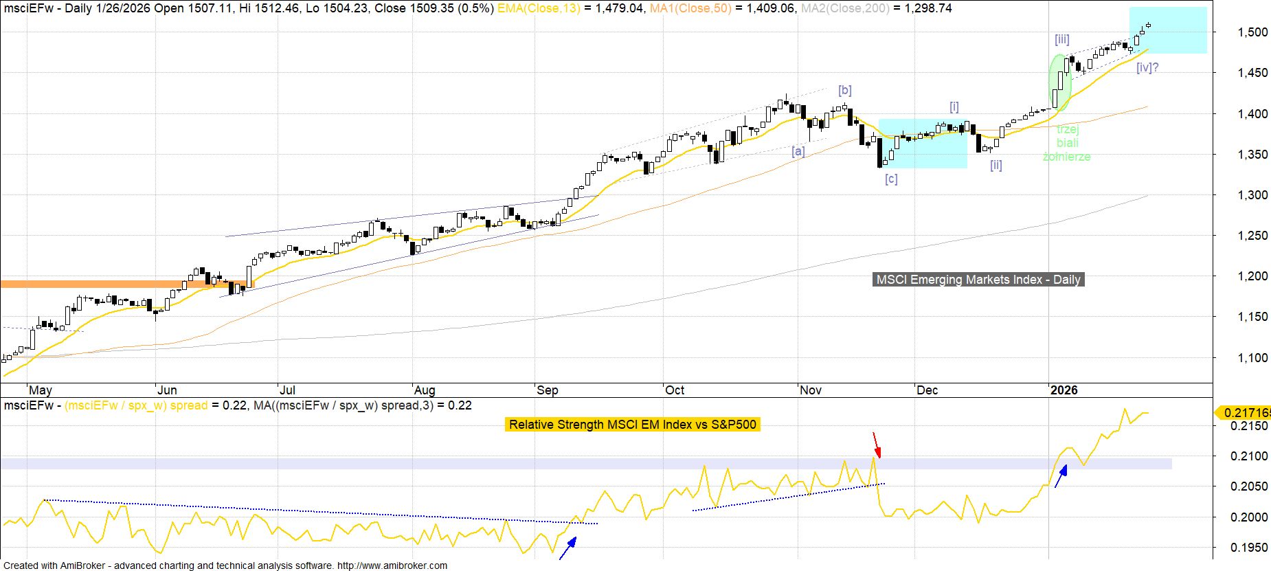Click the 'MSCI Emerging Markets Index - Daily' label

(978, 280)
